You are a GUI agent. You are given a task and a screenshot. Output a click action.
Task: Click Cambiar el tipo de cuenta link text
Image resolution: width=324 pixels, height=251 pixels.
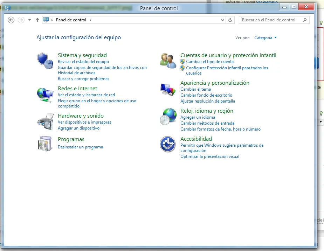(210, 62)
